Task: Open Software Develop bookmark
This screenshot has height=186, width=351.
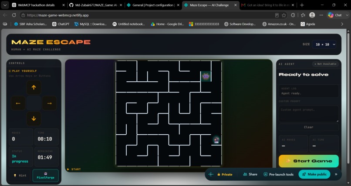Action: pos(240,24)
